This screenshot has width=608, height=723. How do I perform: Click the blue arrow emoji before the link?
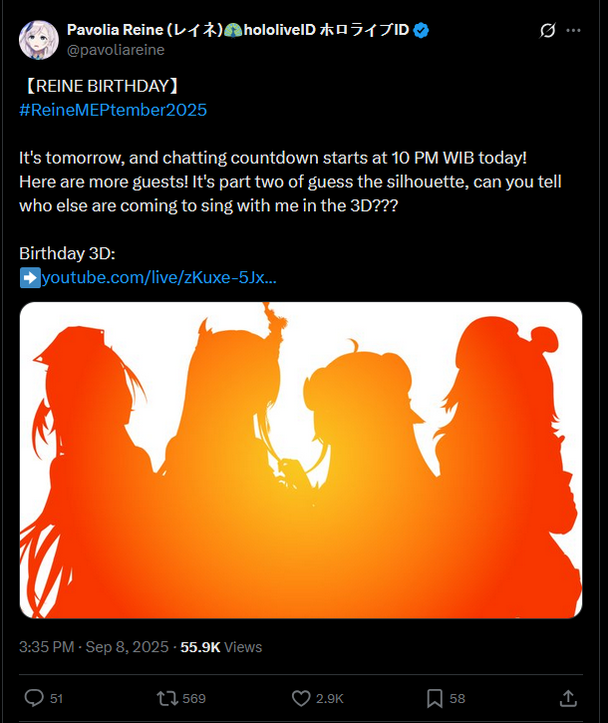(x=30, y=278)
